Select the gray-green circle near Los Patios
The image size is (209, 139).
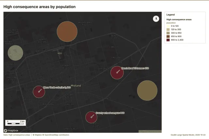tap(15, 53)
